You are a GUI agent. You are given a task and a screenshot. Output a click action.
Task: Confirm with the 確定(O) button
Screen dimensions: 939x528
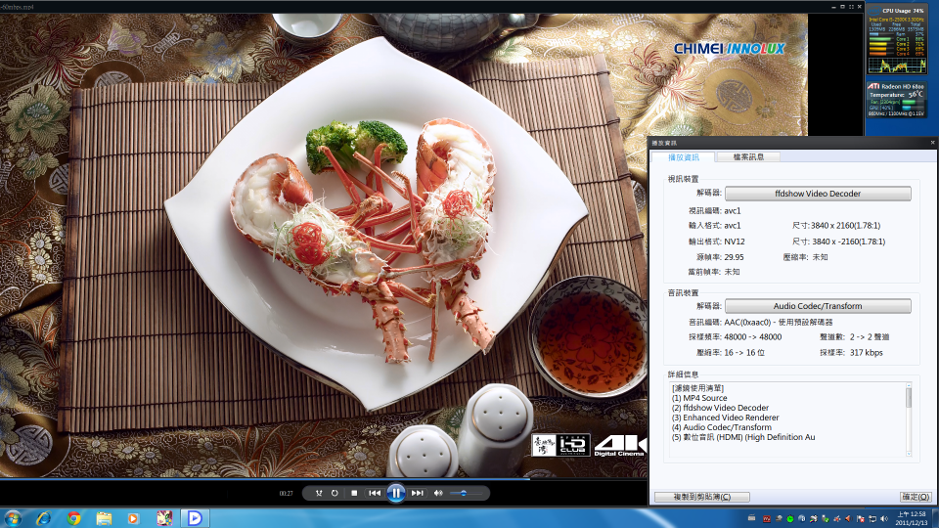(915, 497)
